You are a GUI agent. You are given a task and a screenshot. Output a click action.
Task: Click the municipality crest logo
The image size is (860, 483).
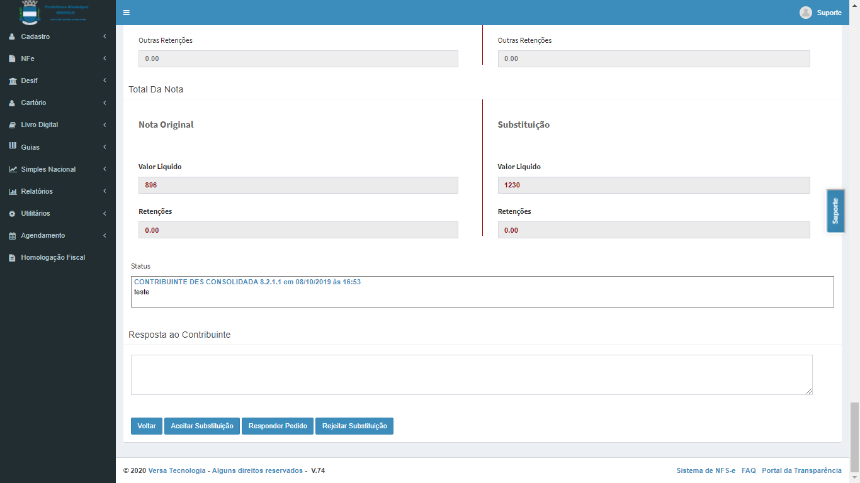click(29, 12)
